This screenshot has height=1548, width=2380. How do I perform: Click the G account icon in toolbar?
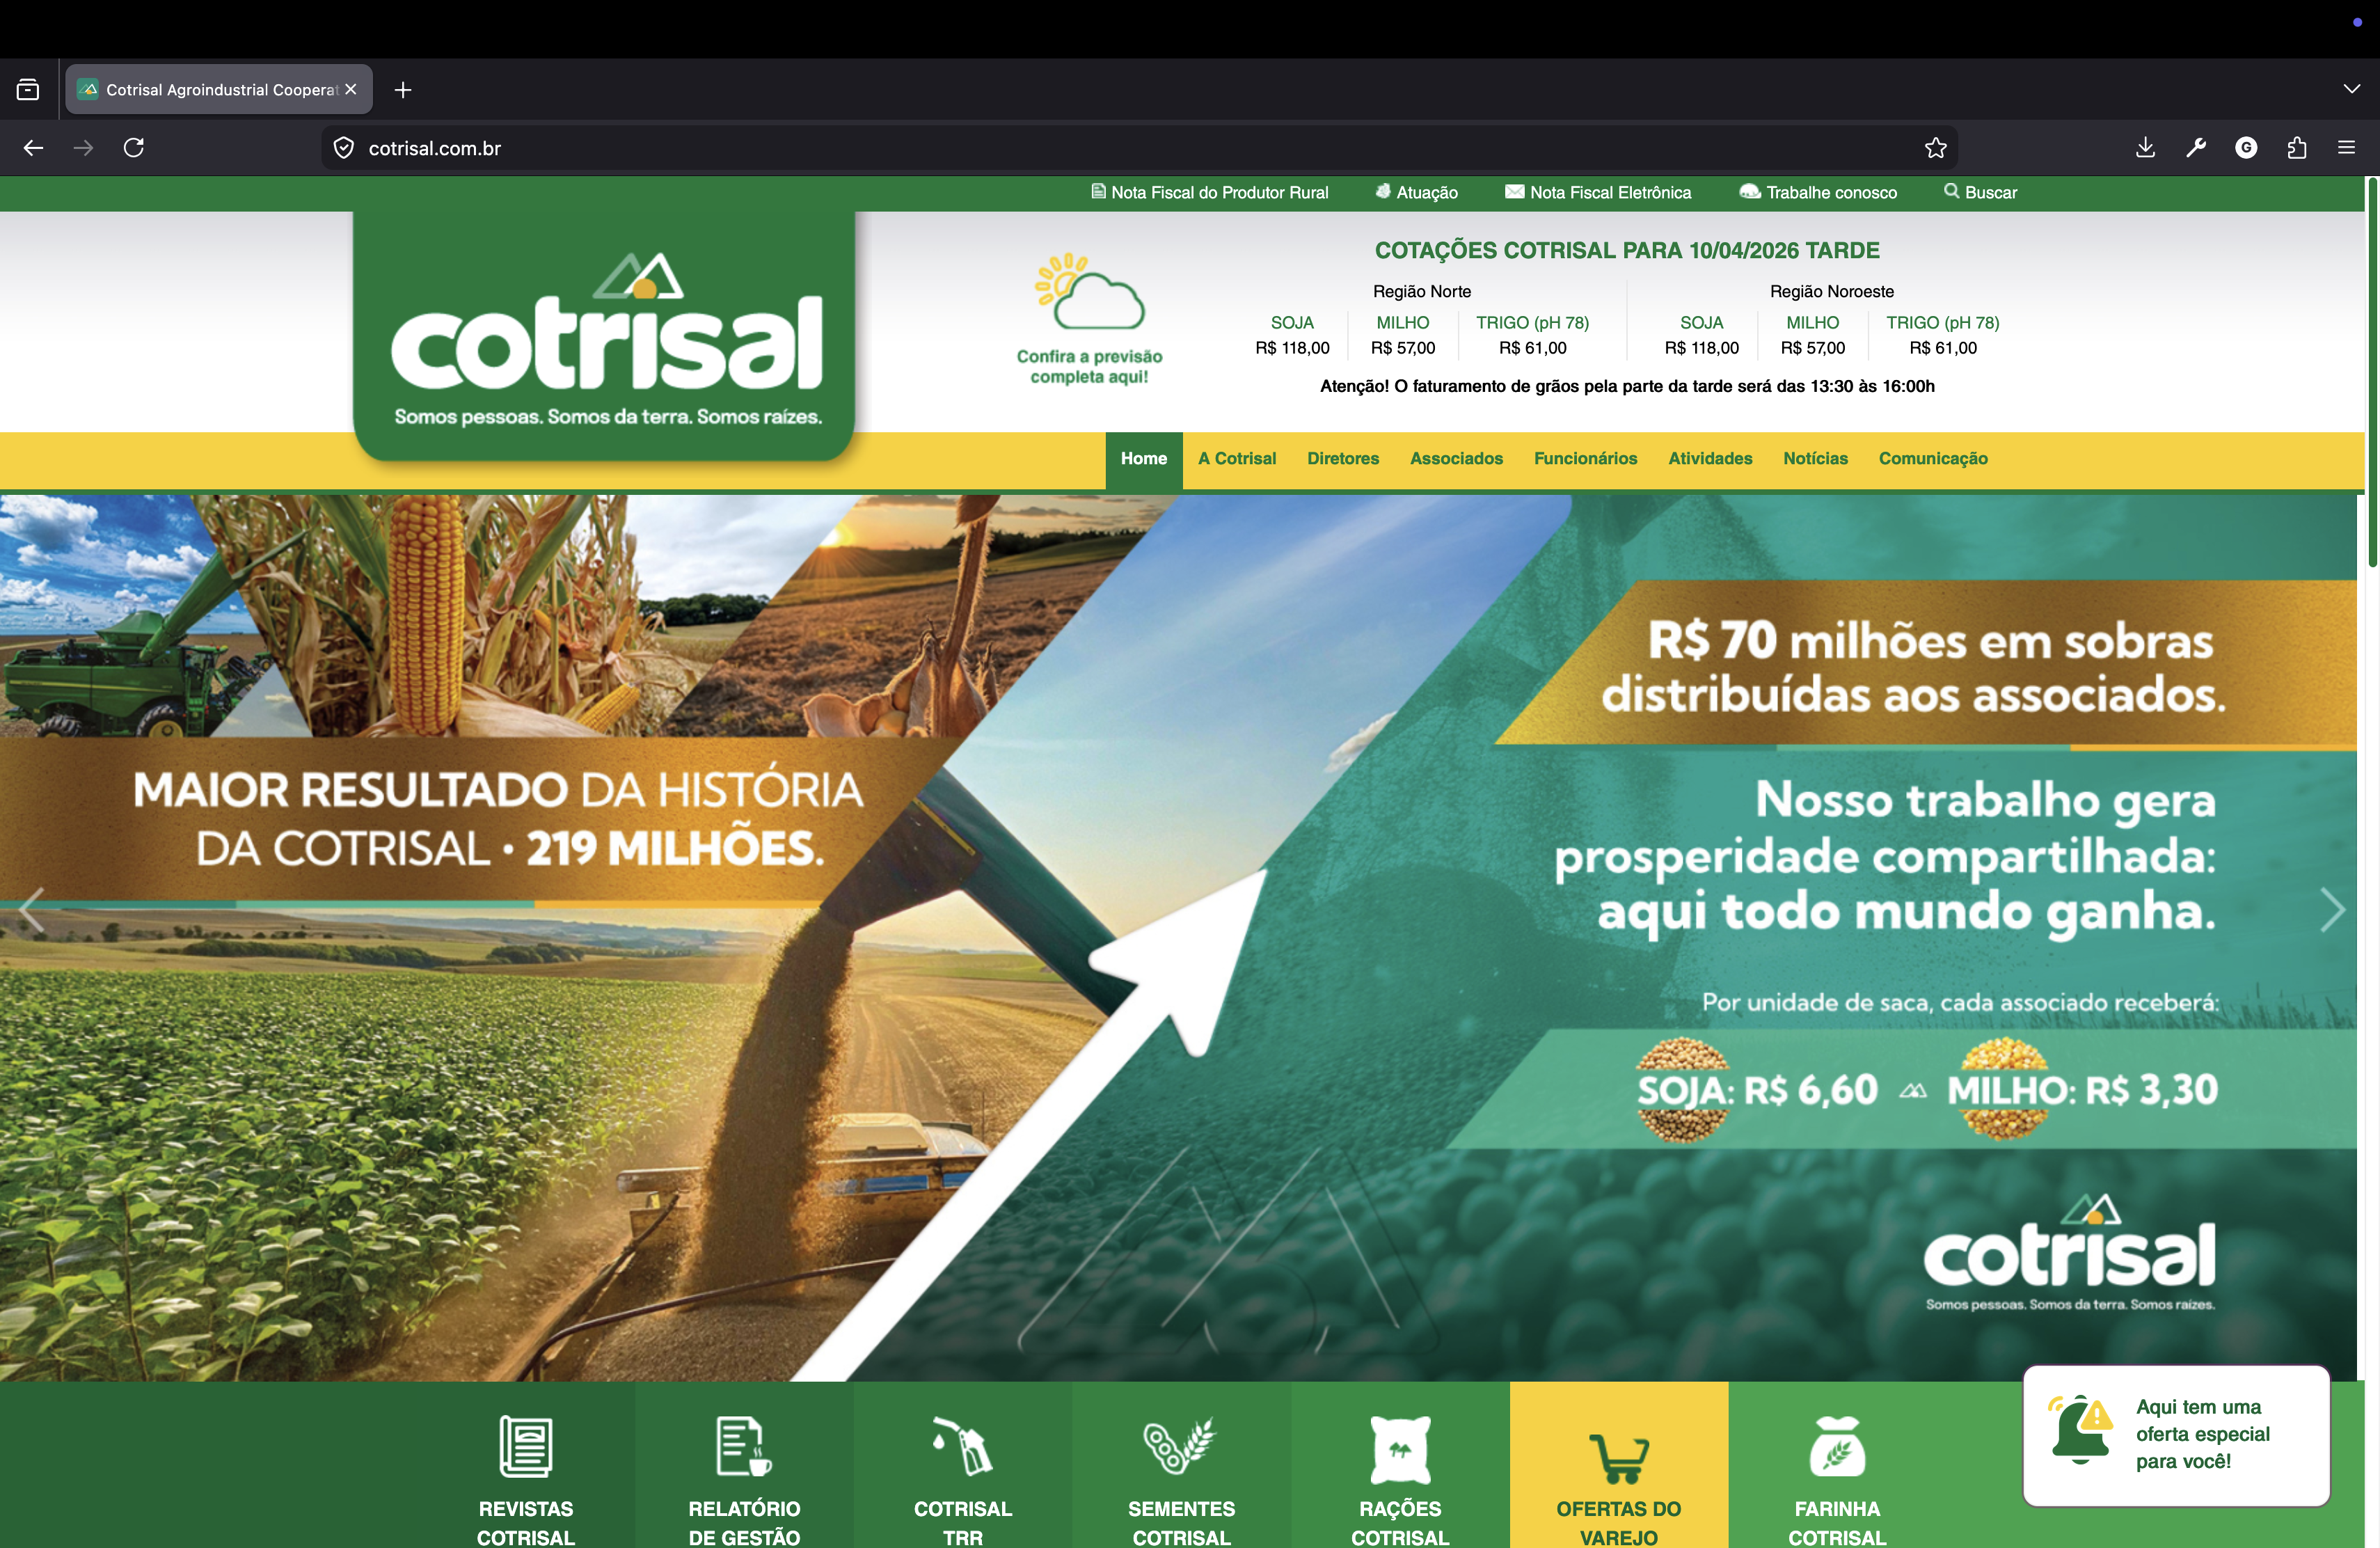[x=2246, y=148]
